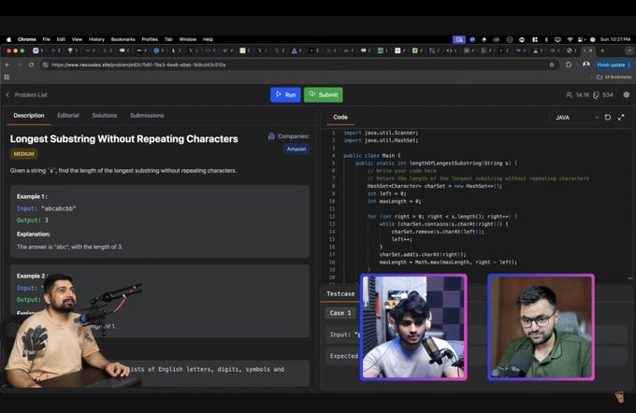The image size is (636, 413).
Task: Click the MEDIUM difficulty badge
Action: point(24,154)
